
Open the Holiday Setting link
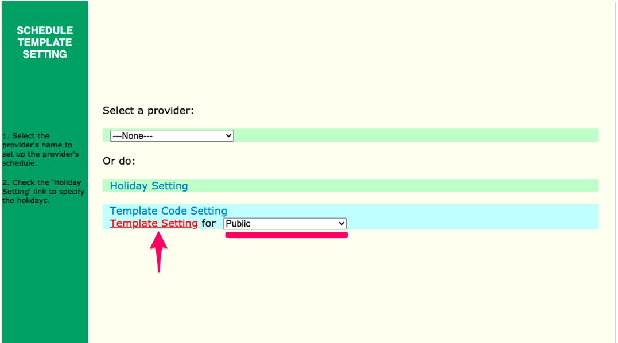149,186
